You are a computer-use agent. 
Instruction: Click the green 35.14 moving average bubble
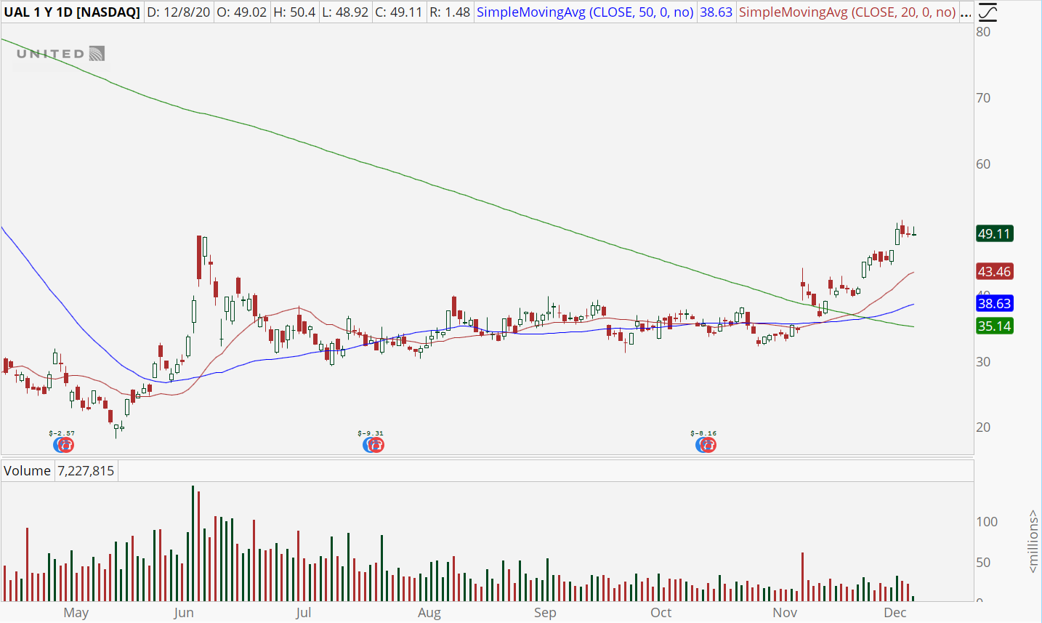[x=994, y=326]
